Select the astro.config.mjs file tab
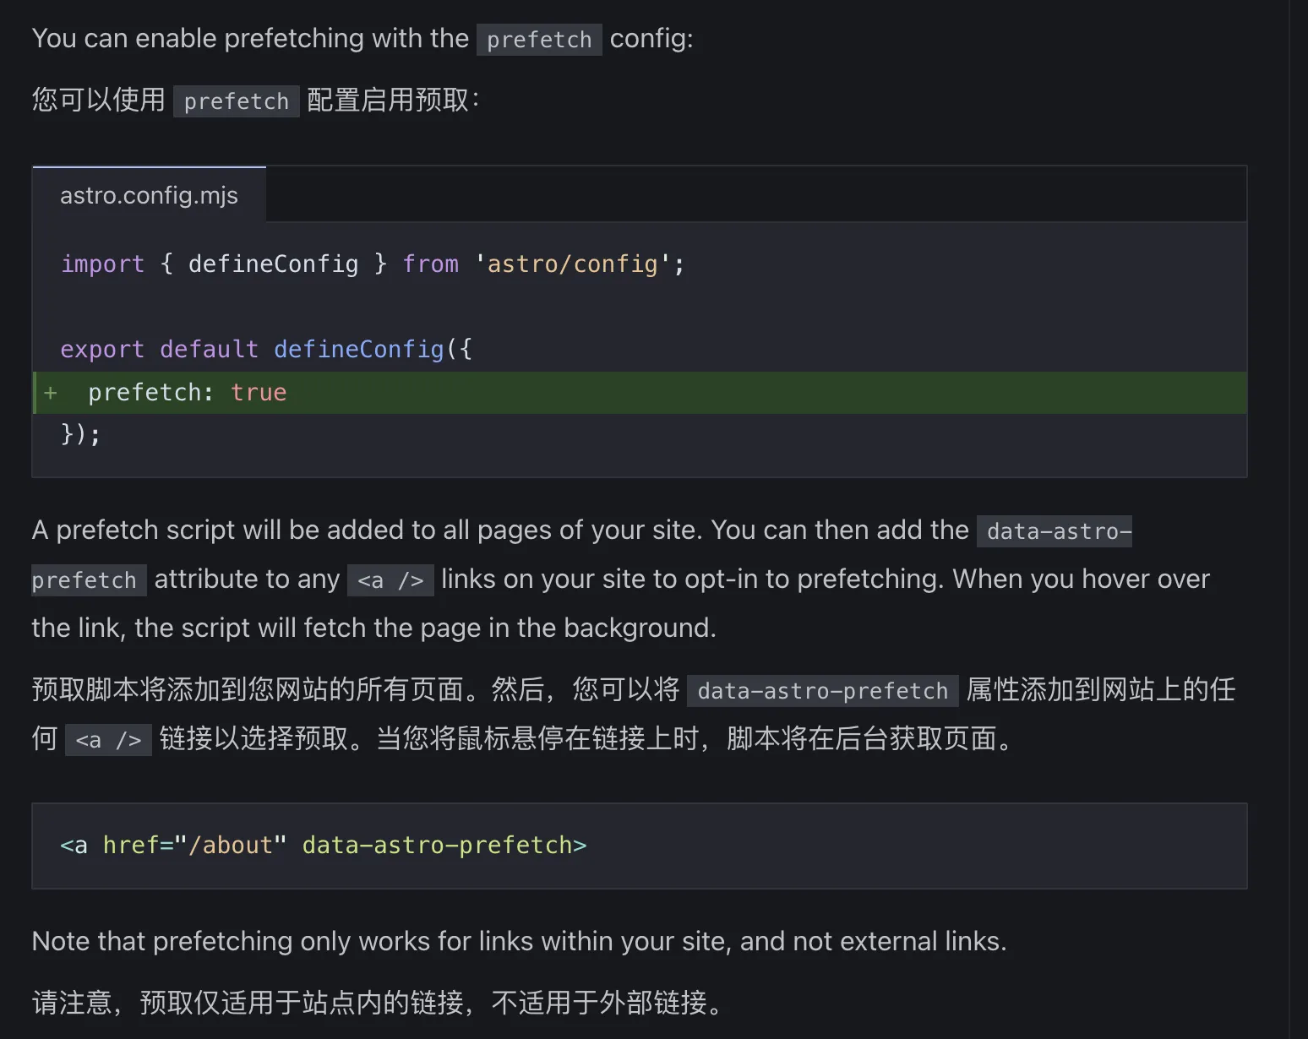 (x=149, y=195)
